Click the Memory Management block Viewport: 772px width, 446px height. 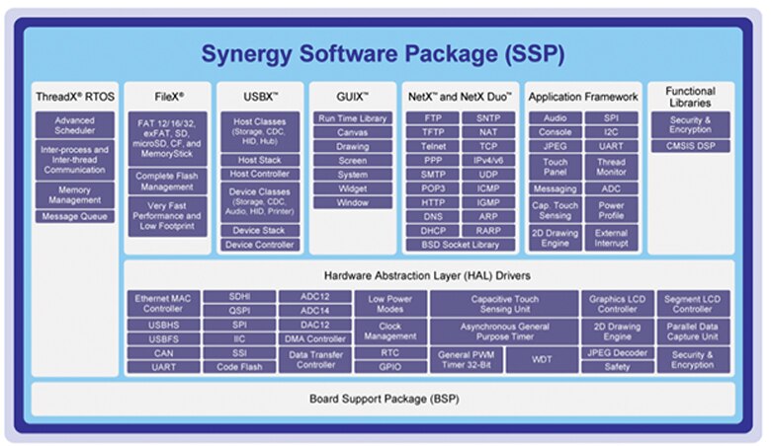75,194
